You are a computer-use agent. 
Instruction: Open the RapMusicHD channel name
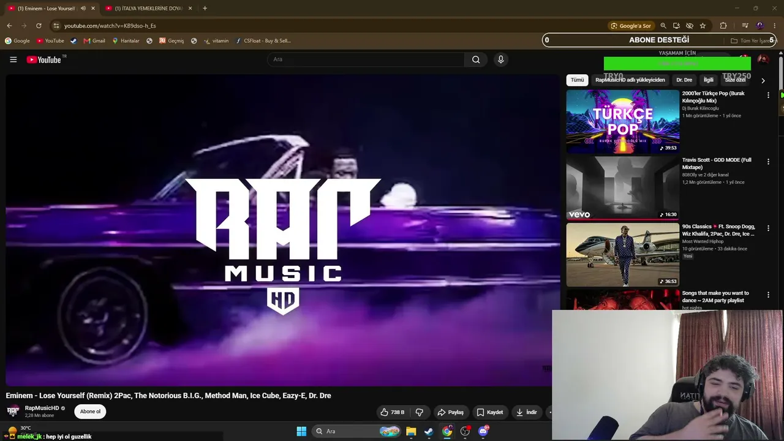pyautogui.click(x=42, y=408)
